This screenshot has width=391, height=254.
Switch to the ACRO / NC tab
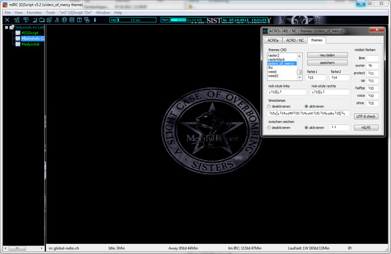click(295, 40)
